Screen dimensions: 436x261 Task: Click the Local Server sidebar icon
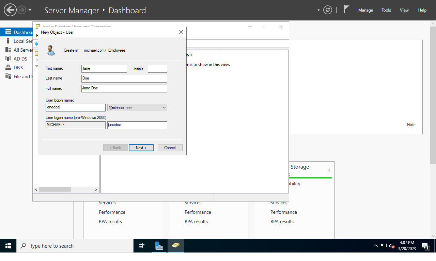(x=8, y=41)
